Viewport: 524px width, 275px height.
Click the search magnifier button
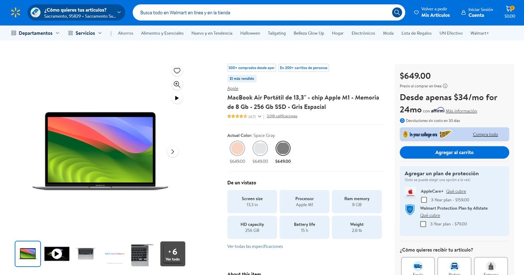[396, 13]
